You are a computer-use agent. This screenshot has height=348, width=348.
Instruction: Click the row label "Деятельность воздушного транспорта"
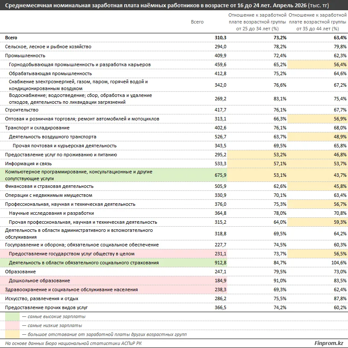pos(53,137)
